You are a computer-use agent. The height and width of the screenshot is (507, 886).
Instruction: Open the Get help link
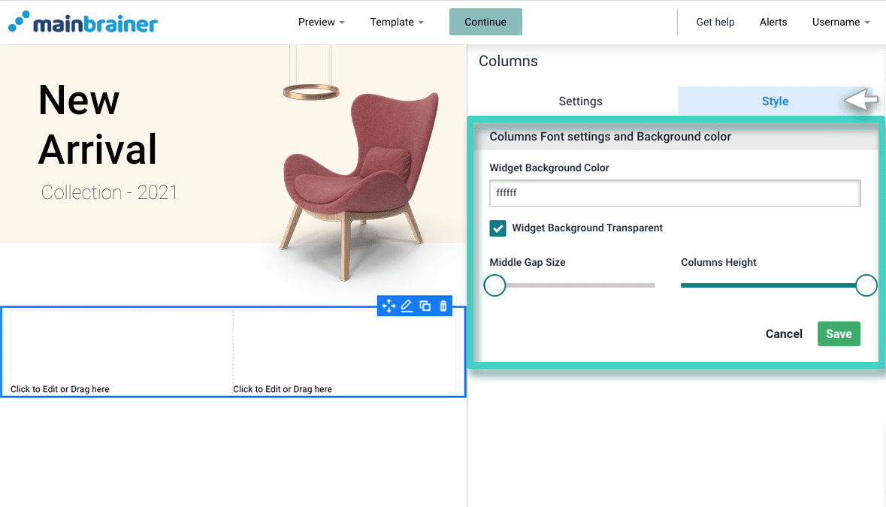pos(715,22)
